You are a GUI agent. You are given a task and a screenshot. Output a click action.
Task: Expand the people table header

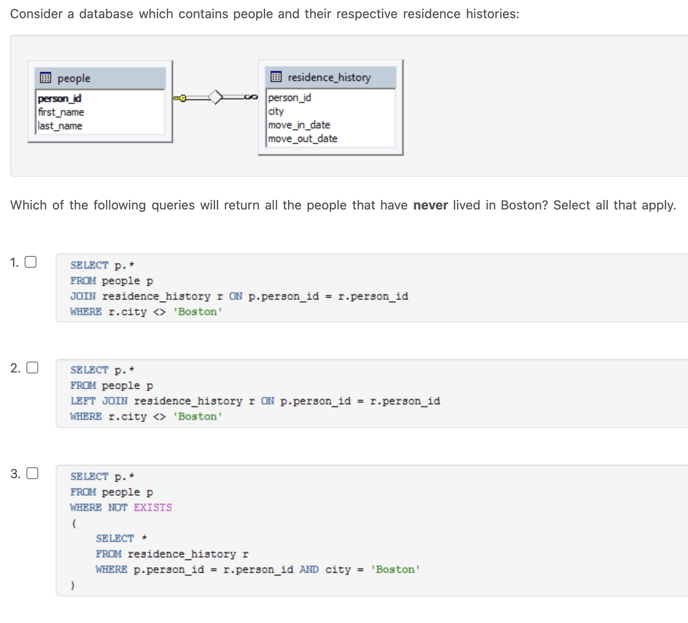pyautogui.click(x=73, y=78)
